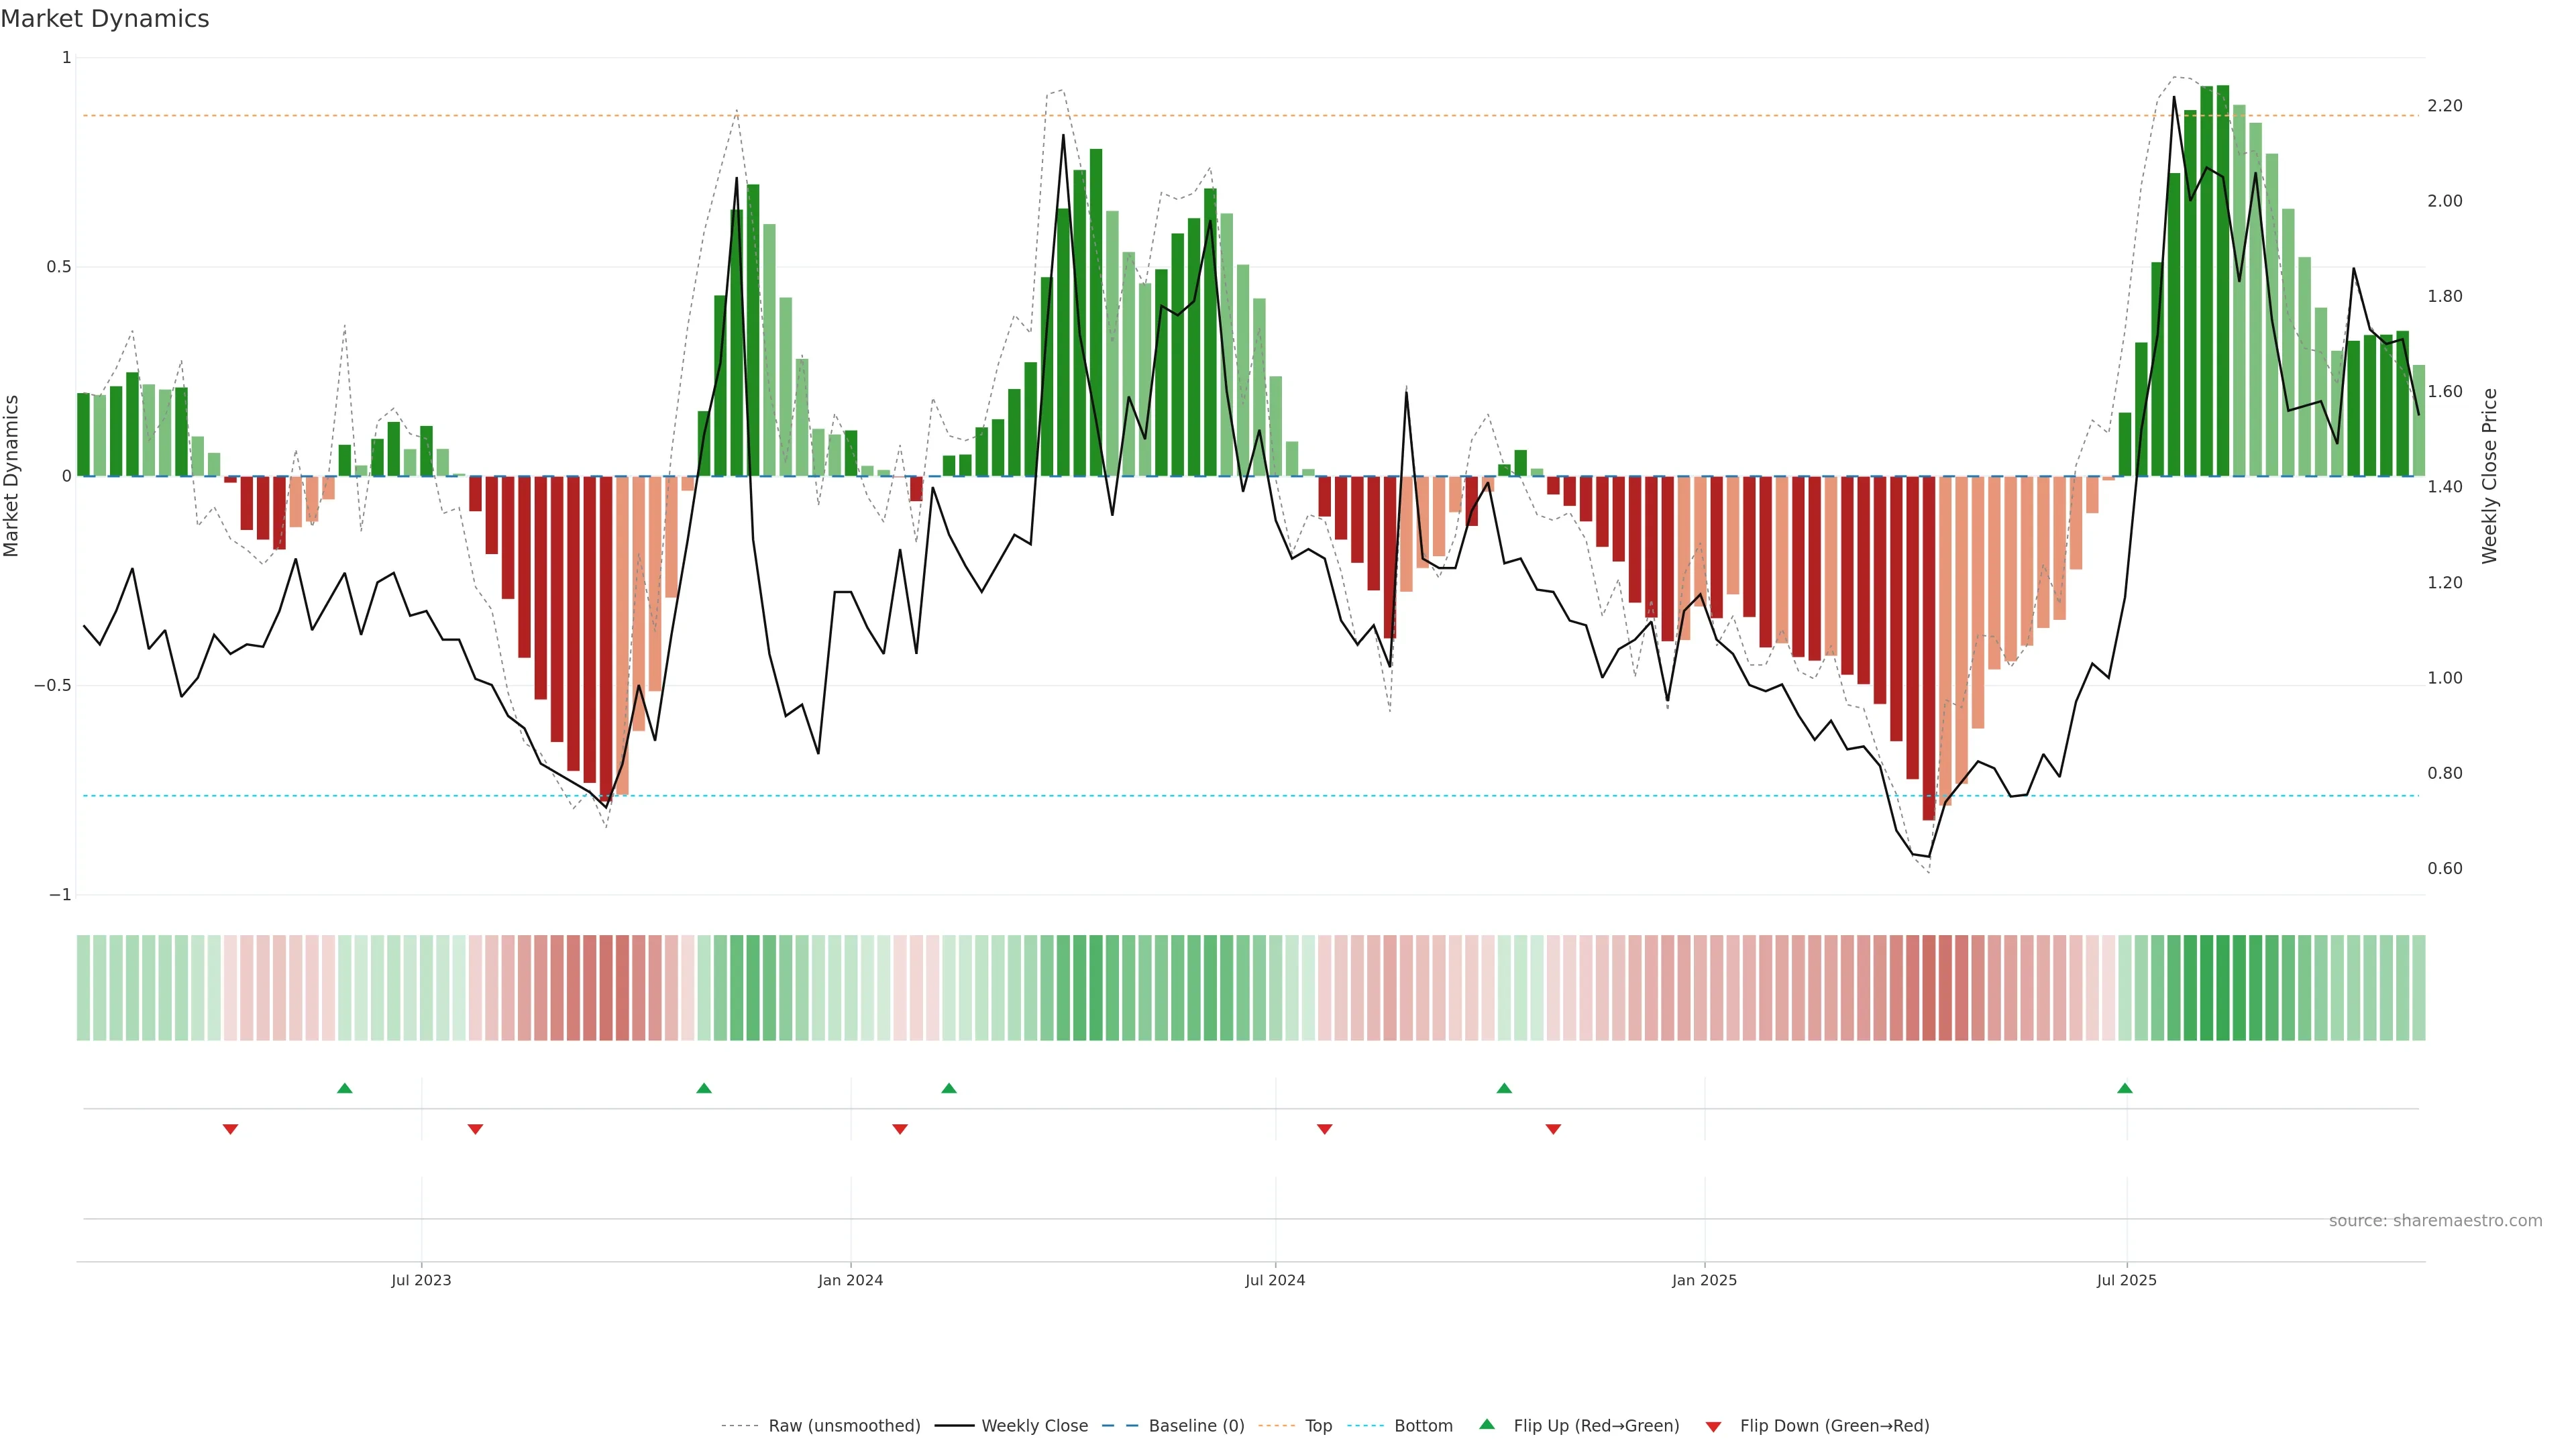
Task: Click the Flip Up legend triangle icon
Action: pos(1487,1424)
